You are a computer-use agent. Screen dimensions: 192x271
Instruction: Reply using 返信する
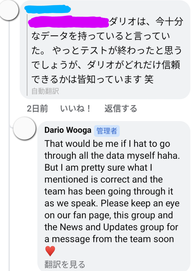[121, 109]
